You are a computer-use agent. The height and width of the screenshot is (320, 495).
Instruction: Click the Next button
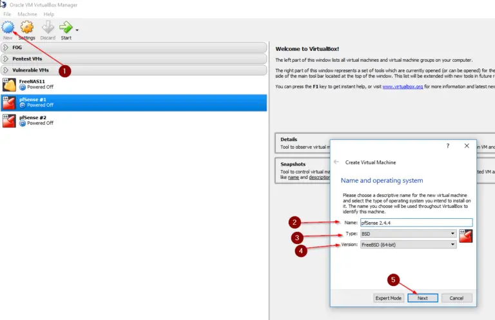click(x=422, y=298)
